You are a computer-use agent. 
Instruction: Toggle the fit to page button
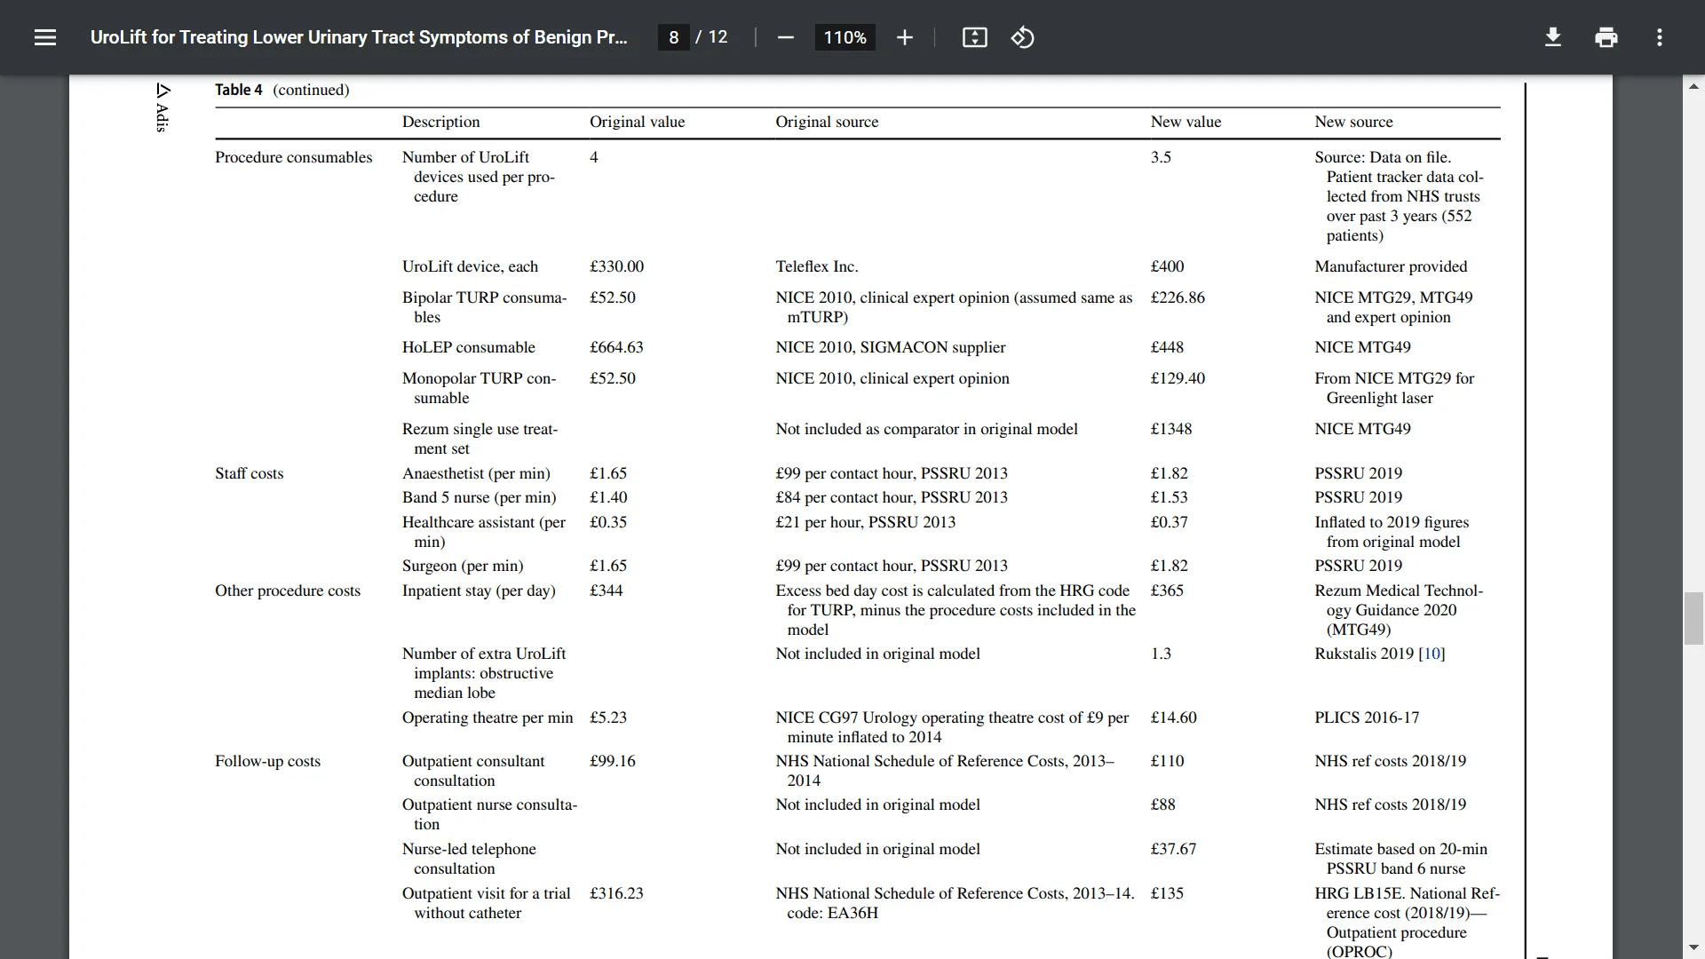point(975,37)
